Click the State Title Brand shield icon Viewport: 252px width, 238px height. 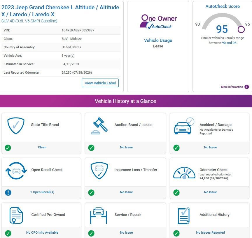click(x=16, y=125)
